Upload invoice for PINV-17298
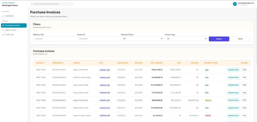Image resolution: width=257 pixels, height=122 pixels. tap(233, 93)
